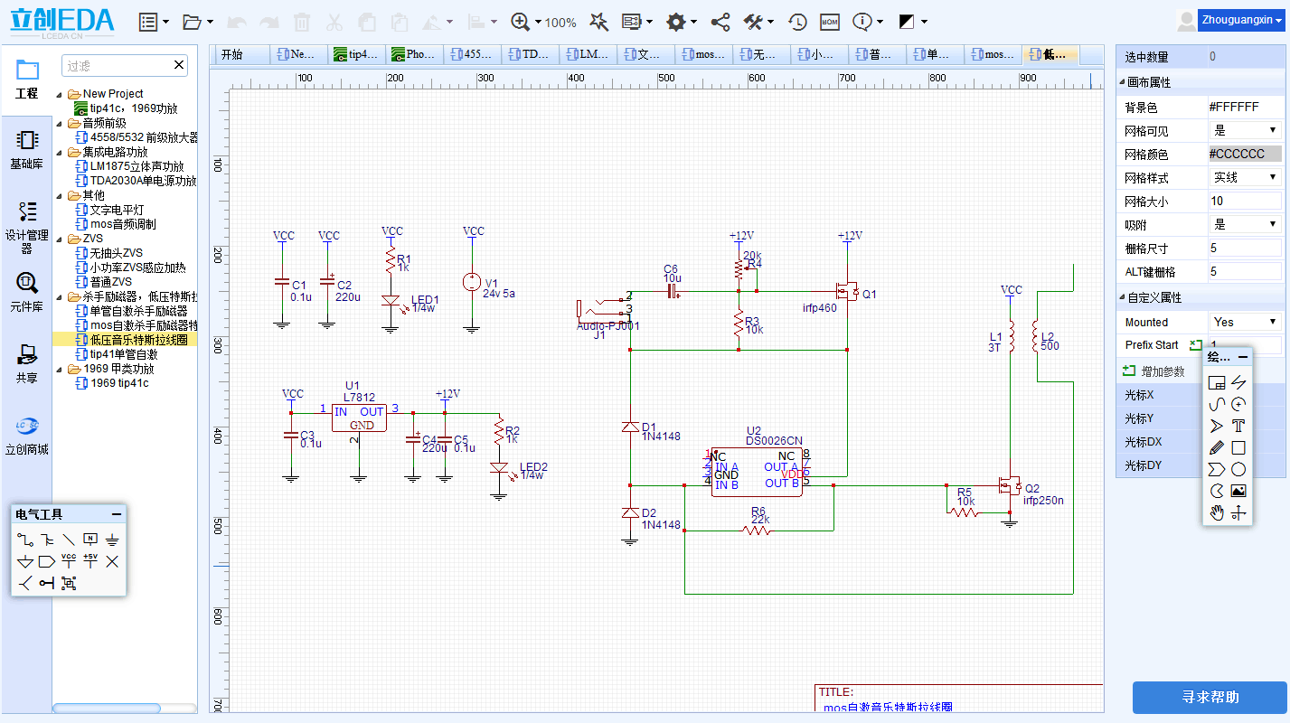
Task: Open the 吸附 snap dropdown
Action: point(1246,224)
